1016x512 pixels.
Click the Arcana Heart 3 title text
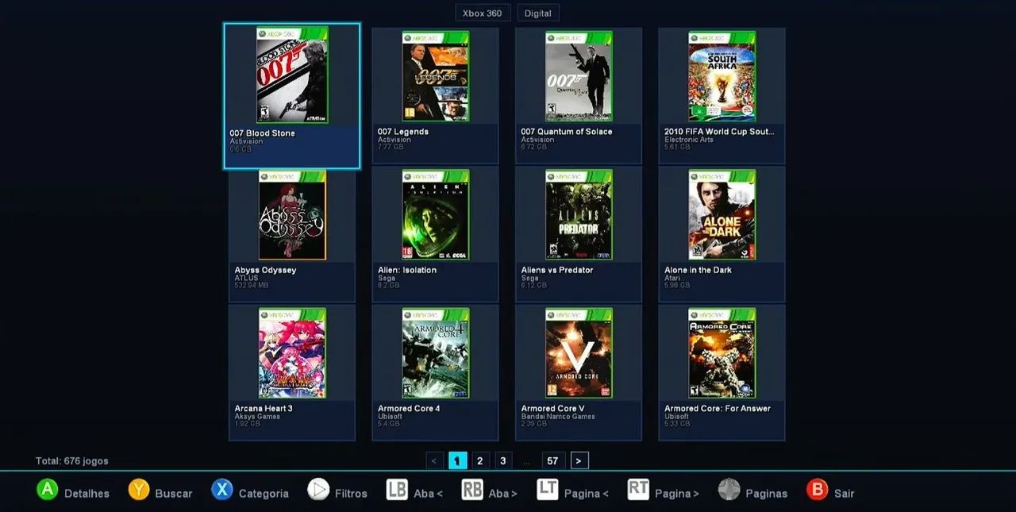pos(264,409)
